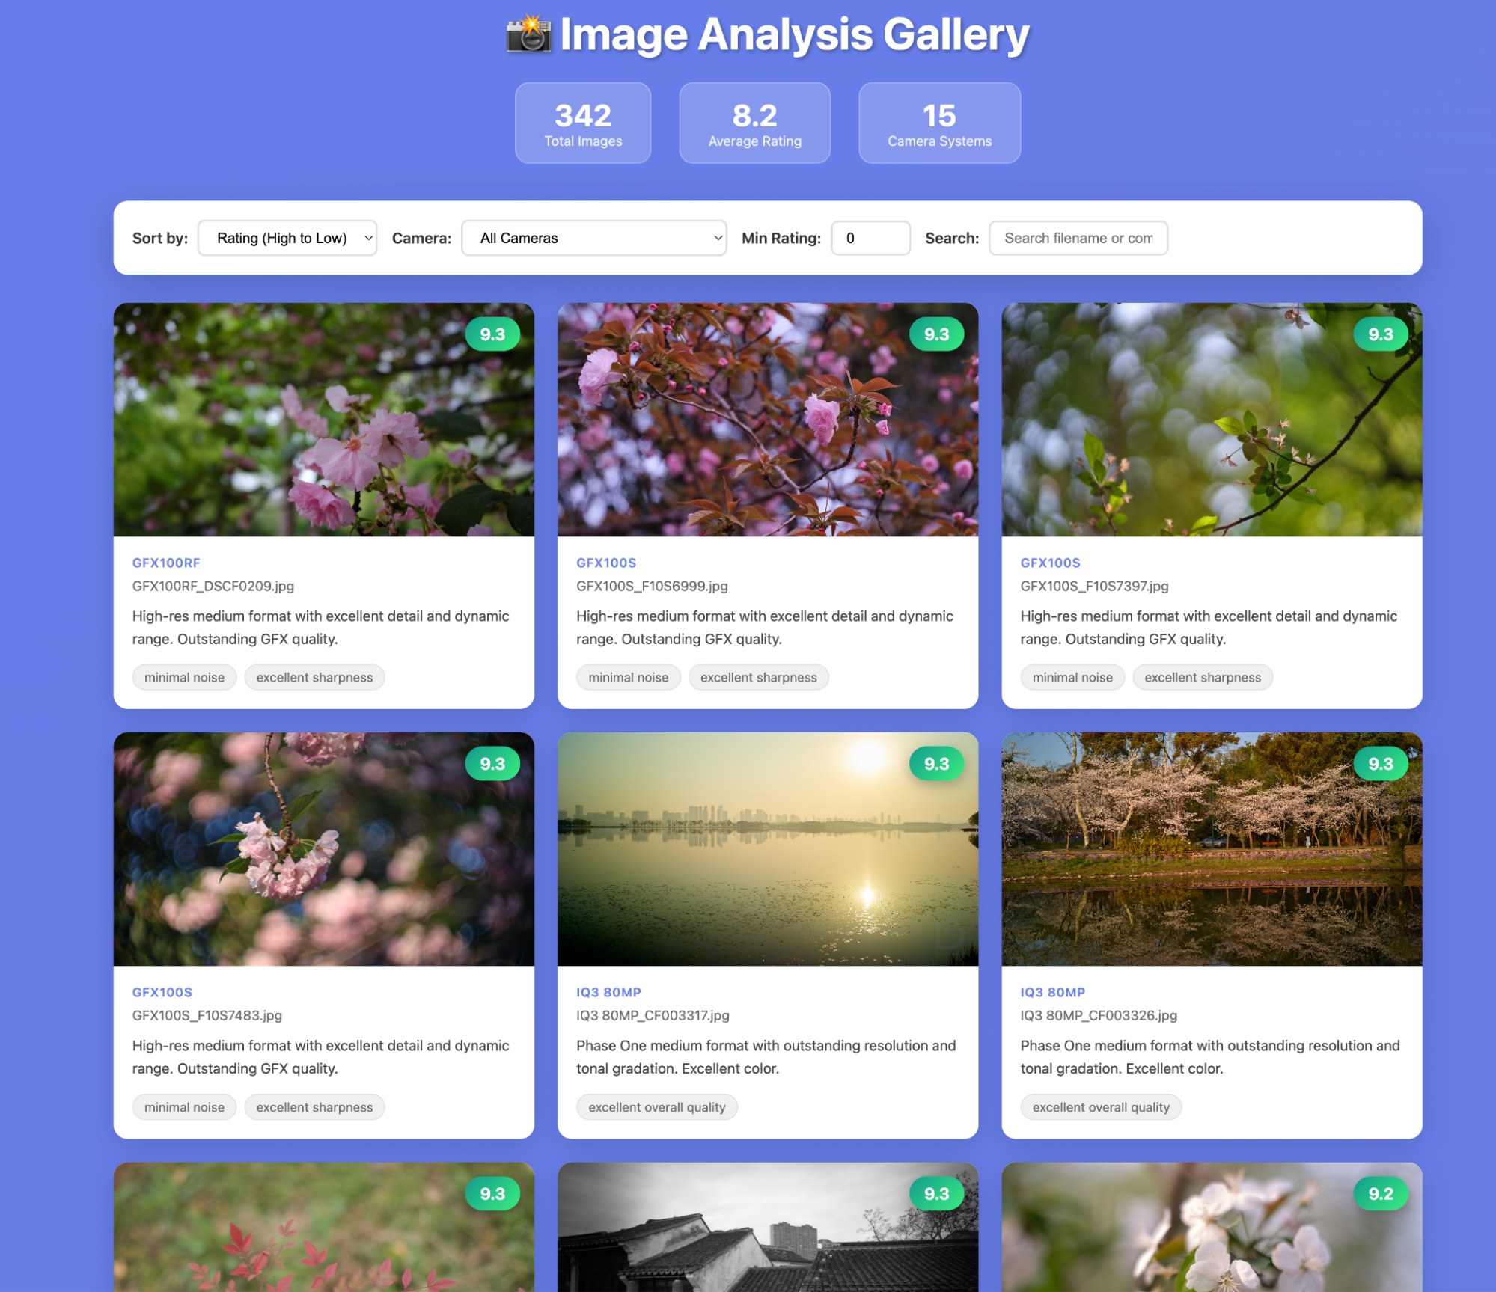Click the Min Rating number field

click(870, 238)
